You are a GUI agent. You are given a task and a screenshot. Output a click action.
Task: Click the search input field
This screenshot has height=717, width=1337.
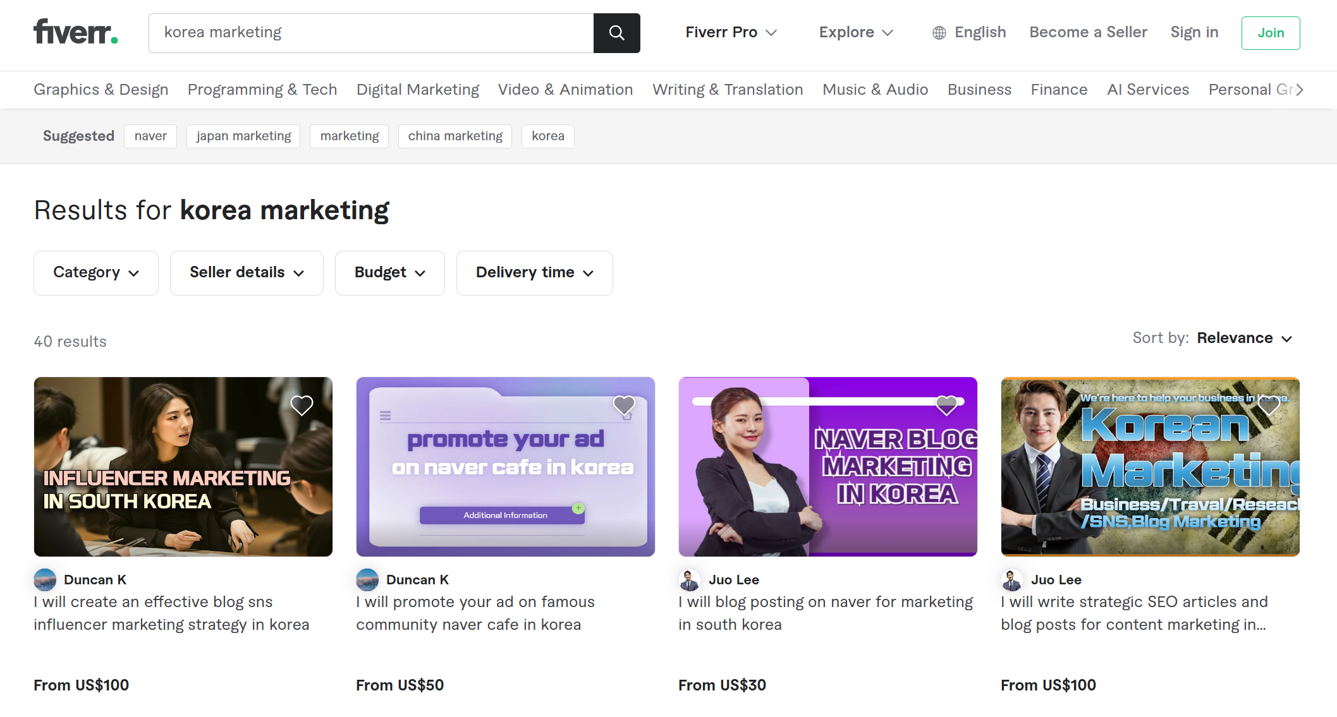click(x=371, y=33)
